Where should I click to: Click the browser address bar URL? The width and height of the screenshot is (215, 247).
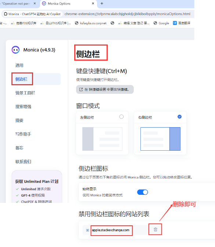pyautogui.click(x=127, y=14)
